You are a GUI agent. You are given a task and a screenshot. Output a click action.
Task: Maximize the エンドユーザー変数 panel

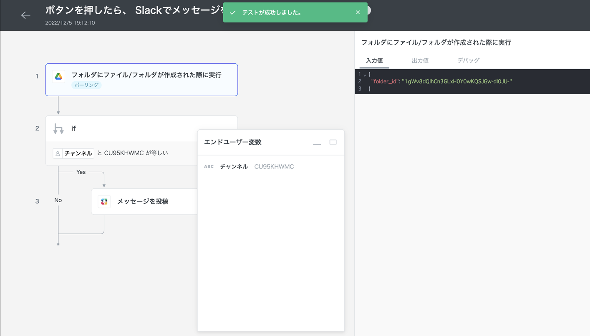click(333, 142)
